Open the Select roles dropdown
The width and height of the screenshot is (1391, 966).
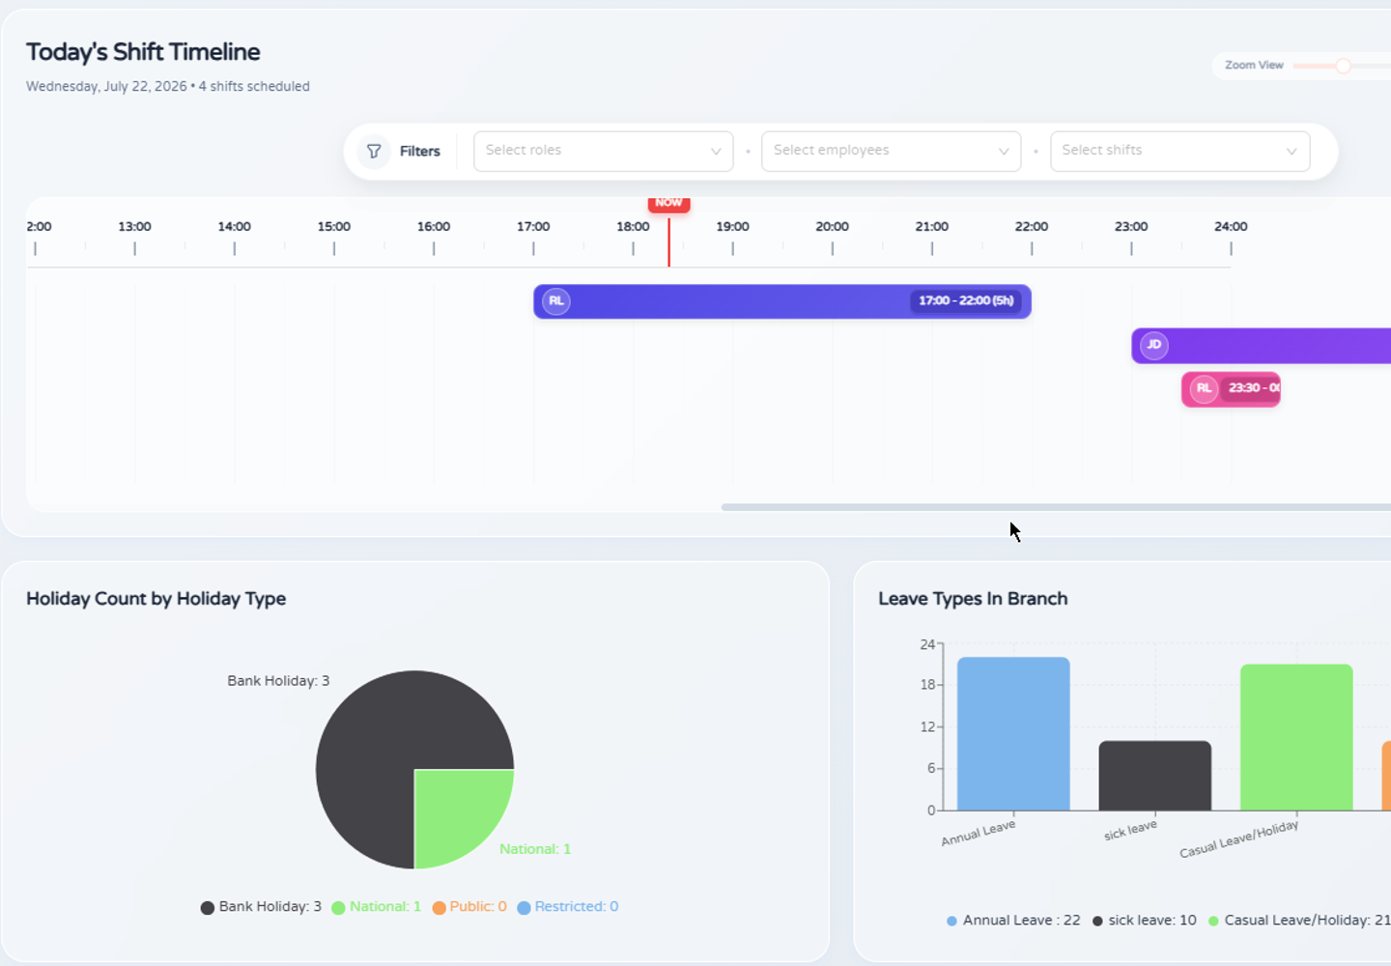point(604,151)
